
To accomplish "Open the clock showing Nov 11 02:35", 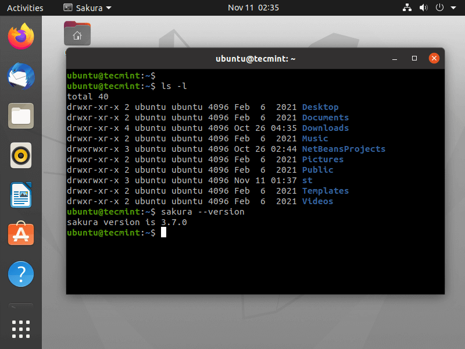I will coord(253,8).
